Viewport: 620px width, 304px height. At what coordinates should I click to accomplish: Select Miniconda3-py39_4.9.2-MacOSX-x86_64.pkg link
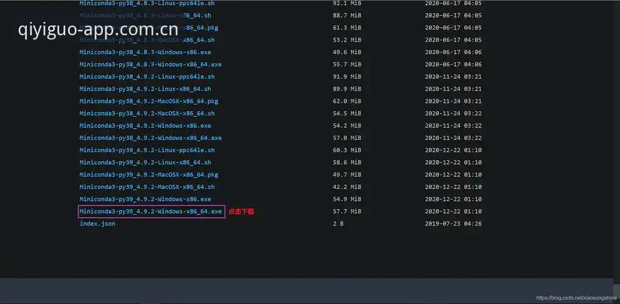149,175
